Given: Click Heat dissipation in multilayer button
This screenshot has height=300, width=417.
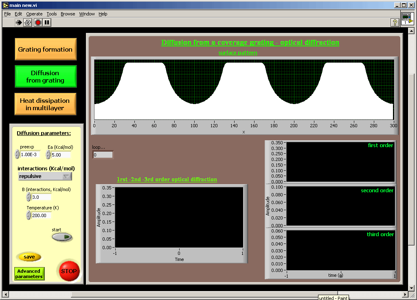Looking at the screenshot, I should pos(46,104).
